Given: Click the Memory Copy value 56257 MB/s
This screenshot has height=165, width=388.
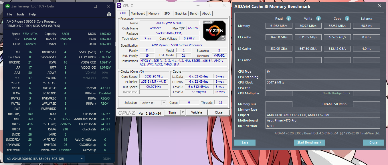Looking at the screenshot, I should pos(337,26).
